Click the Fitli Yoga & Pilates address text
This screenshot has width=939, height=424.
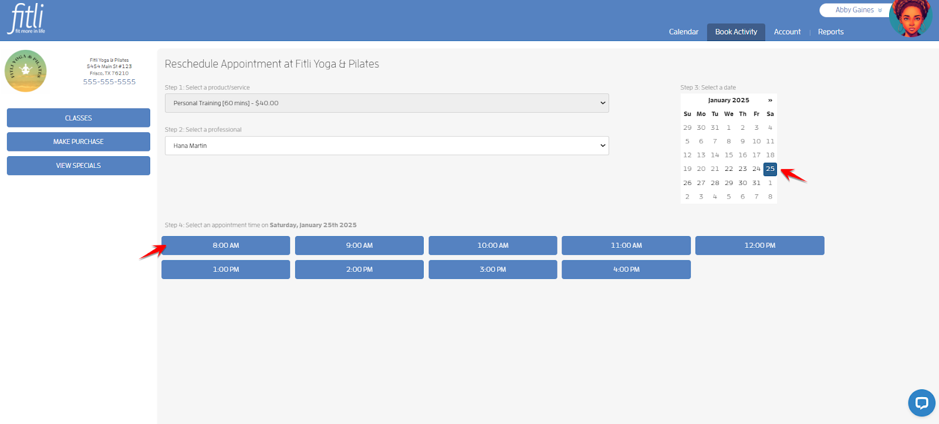[x=109, y=66]
